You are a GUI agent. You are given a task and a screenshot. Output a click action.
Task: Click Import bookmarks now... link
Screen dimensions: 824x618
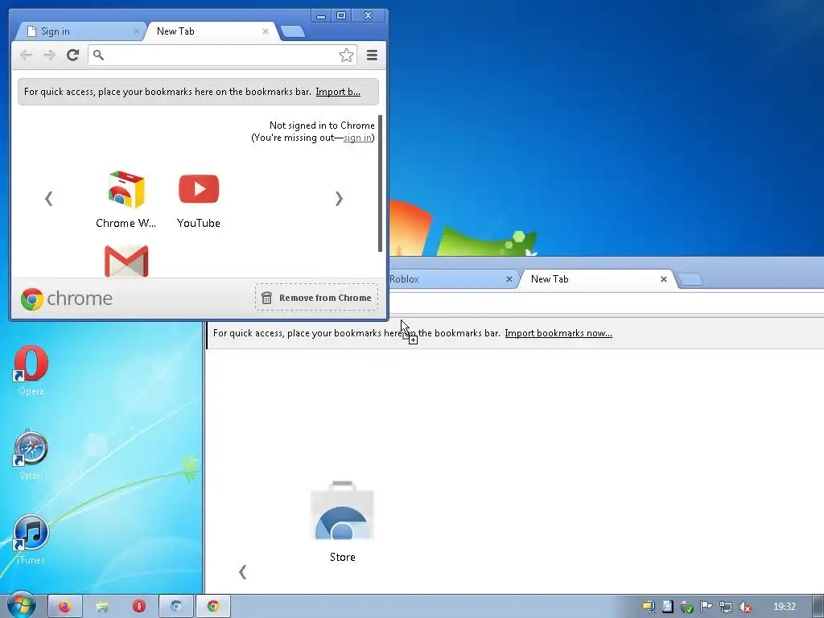[x=558, y=332]
